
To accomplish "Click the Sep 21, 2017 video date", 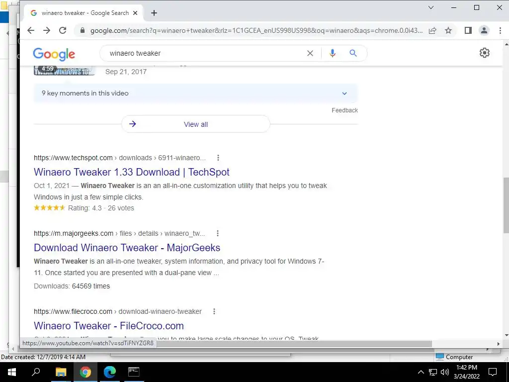I will pyautogui.click(x=126, y=72).
